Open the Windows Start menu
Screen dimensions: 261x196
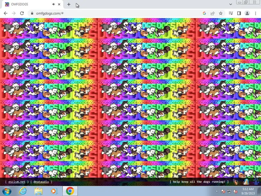coord(6,191)
